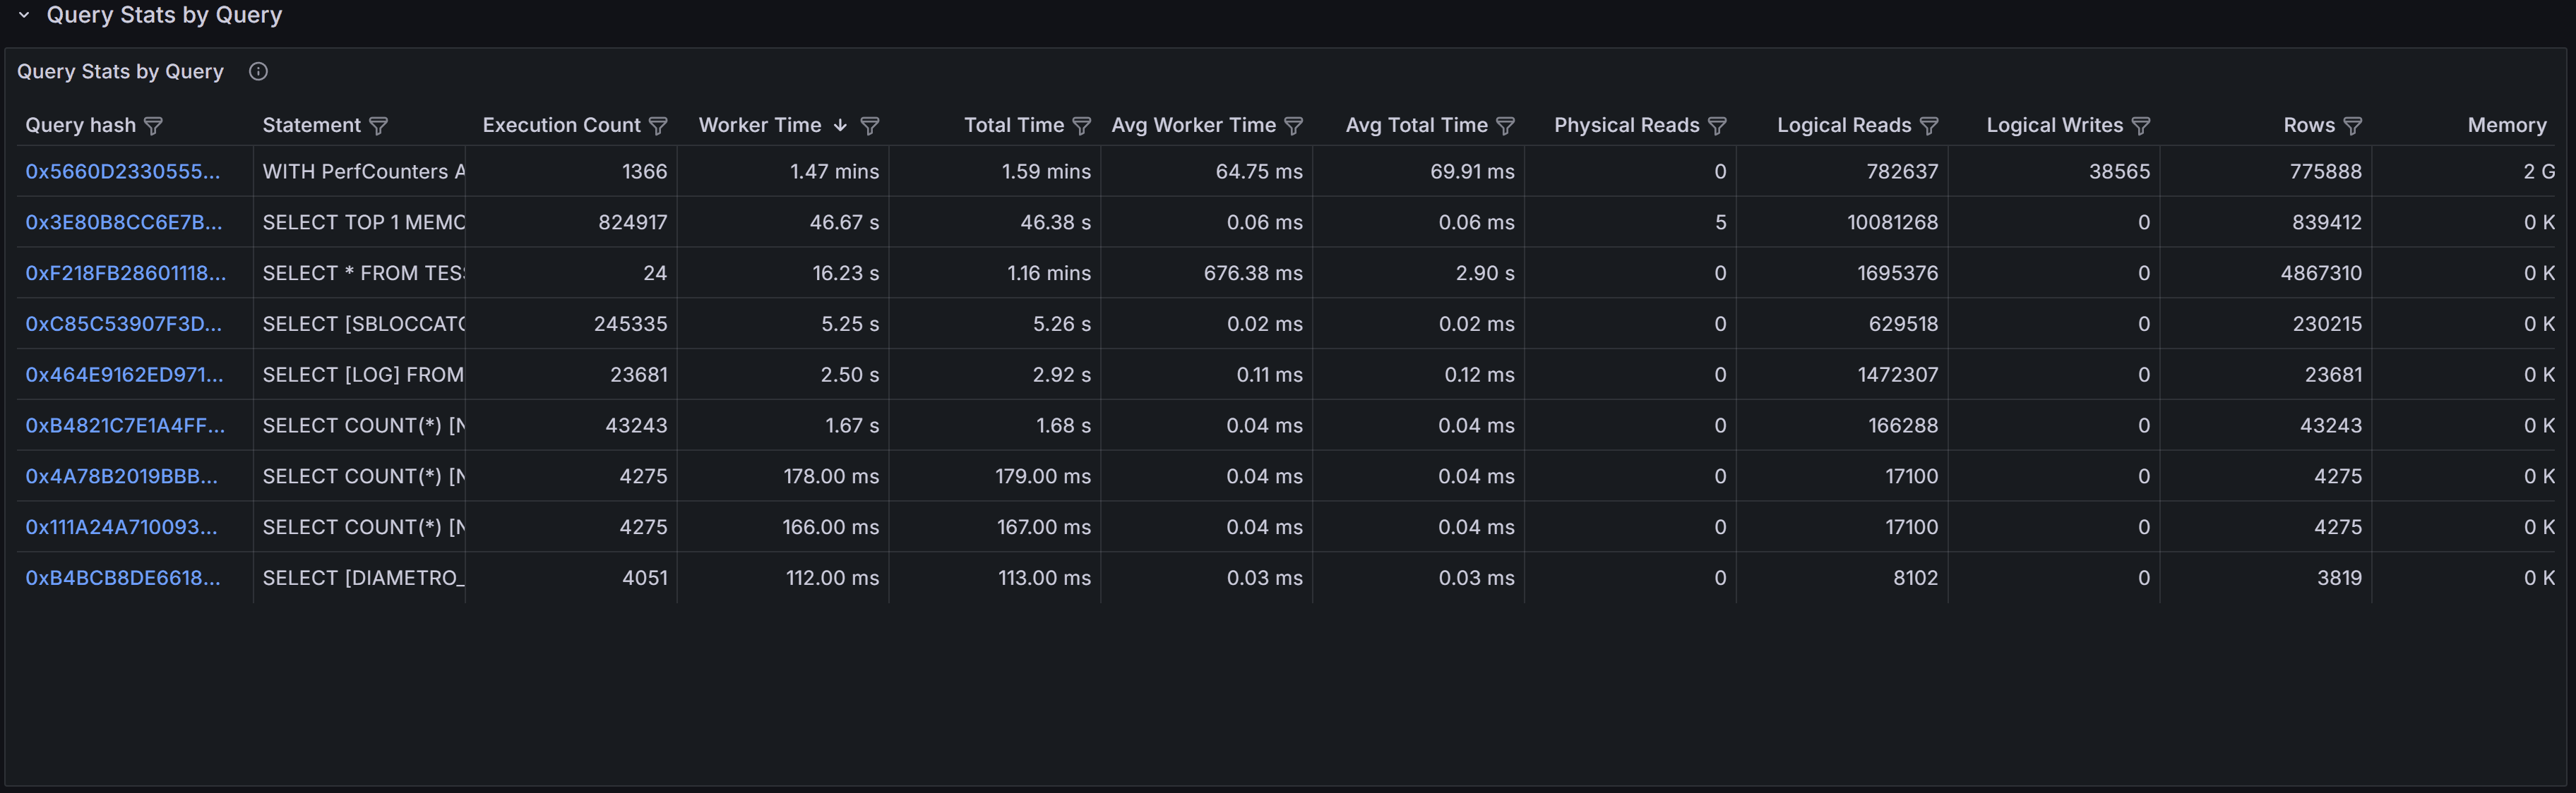Screen dimensions: 2576x793
Task: Filter the Execution Count column
Action: 658,126
